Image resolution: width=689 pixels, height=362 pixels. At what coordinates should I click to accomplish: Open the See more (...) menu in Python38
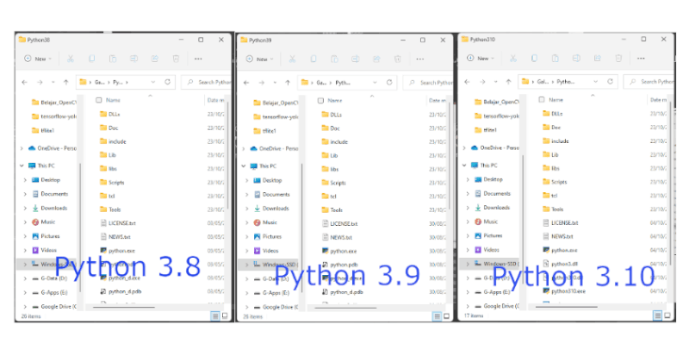tap(198, 59)
